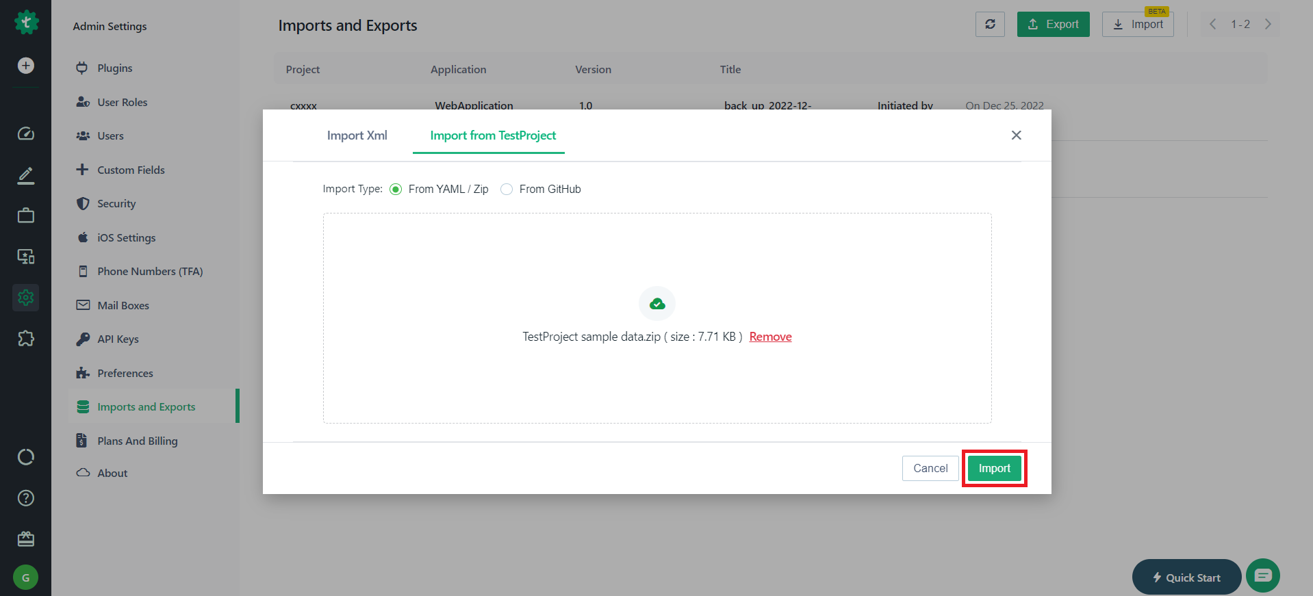Click the 'TestProject sample data.zip' file name
Viewport: 1313px width, 596px height.
click(591, 337)
